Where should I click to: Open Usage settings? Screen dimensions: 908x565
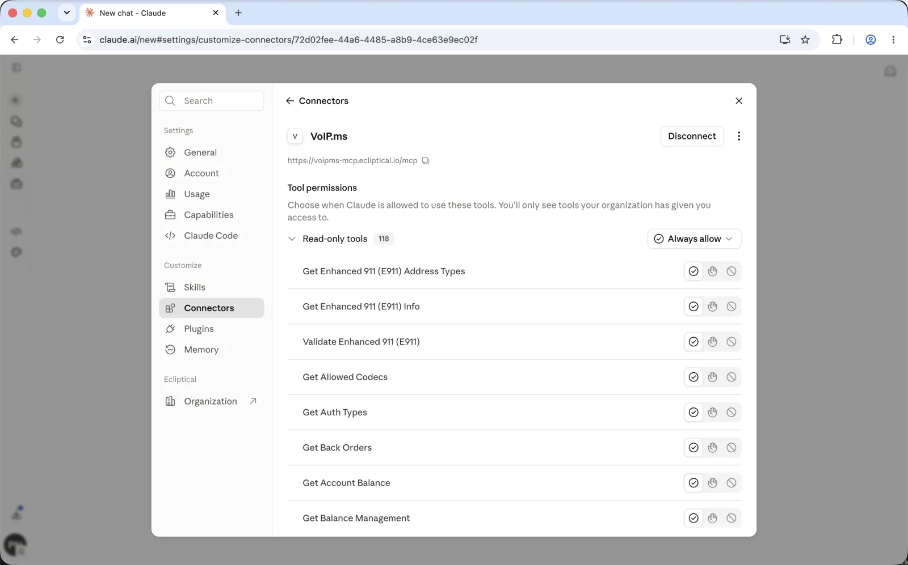click(211, 194)
